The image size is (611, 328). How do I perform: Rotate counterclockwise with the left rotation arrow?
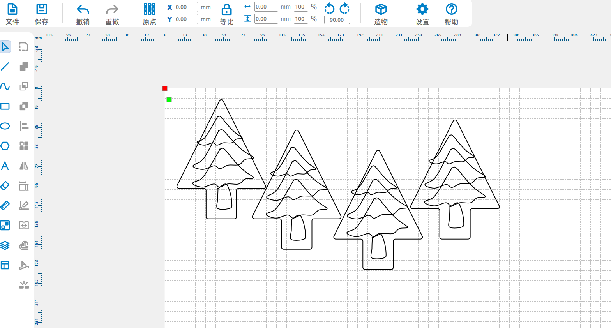[x=330, y=8]
